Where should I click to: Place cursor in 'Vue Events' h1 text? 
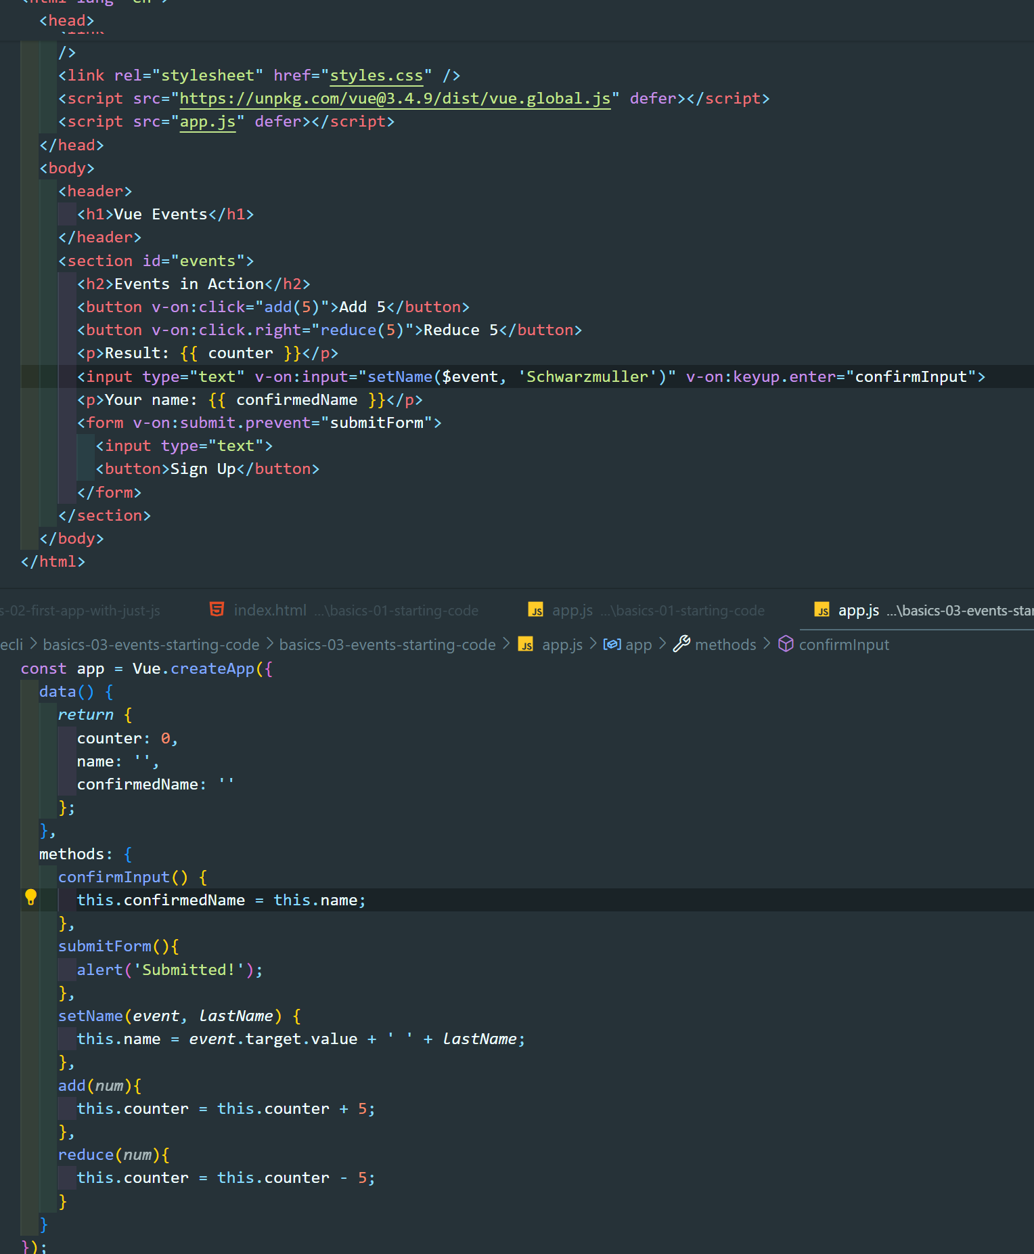[160, 215]
